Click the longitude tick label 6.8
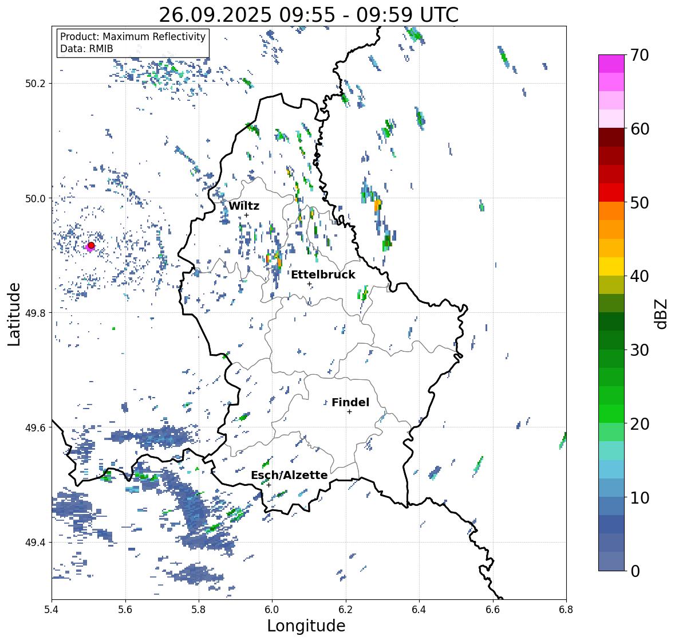This screenshot has width=675, height=640. point(566,610)
